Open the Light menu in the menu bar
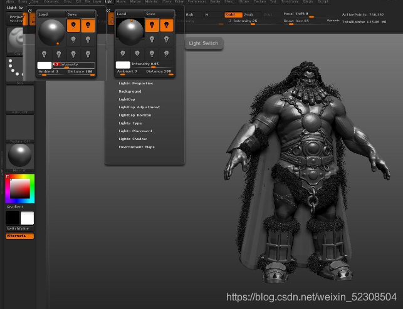Screen dimensions: 403x309 [x=108, y=1]
